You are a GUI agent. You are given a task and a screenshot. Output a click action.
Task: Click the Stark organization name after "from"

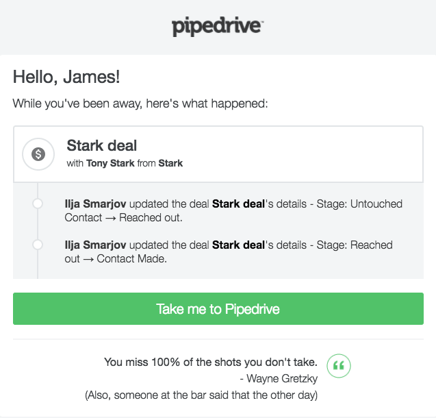(x=170, y=164)
